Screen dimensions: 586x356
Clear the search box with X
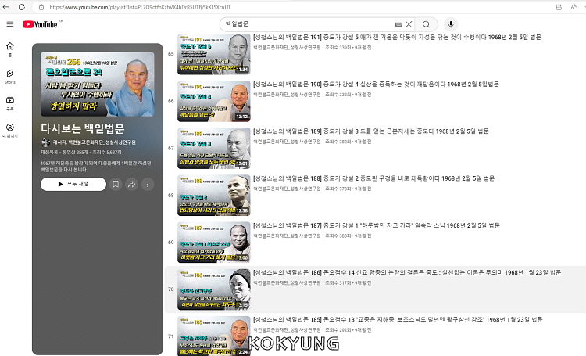pos(409,24)
